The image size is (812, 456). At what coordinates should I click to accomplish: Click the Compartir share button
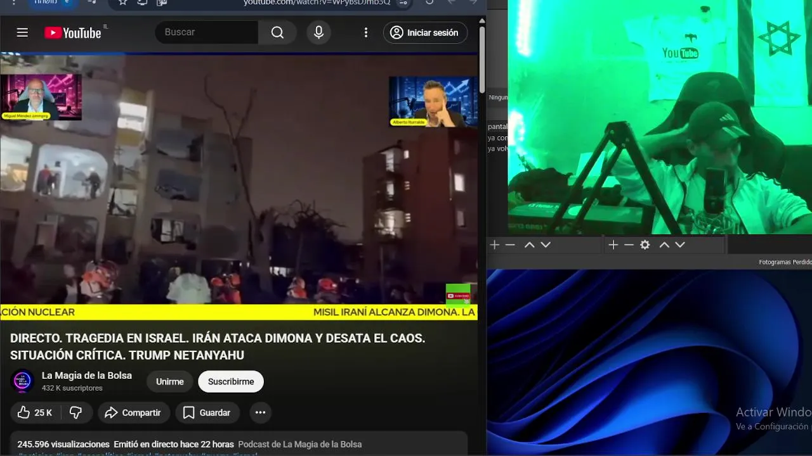[x=133, y=413]
